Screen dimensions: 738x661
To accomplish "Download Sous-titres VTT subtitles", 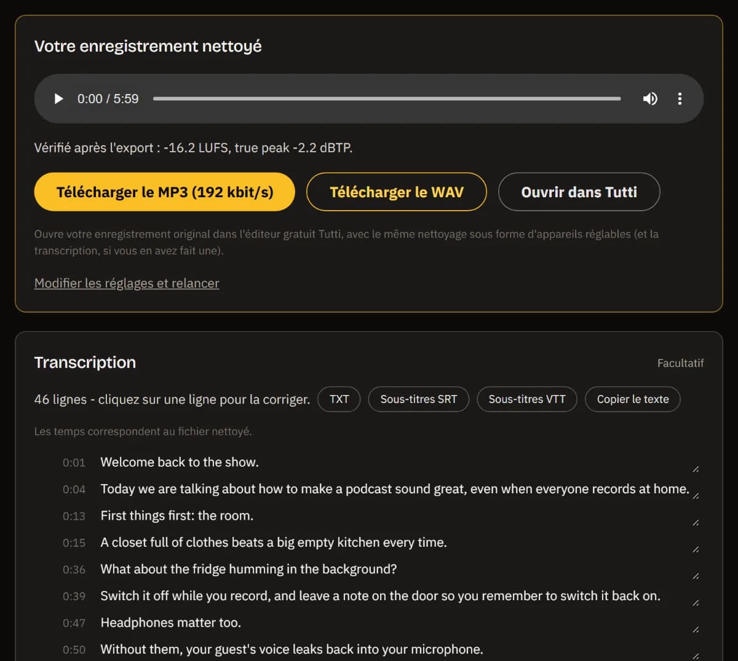I will coord(527,399).
